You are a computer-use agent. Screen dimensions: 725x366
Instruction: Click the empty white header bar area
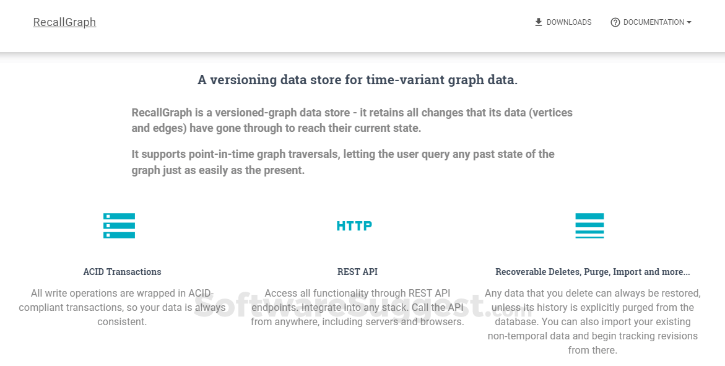tap(310, 25)
